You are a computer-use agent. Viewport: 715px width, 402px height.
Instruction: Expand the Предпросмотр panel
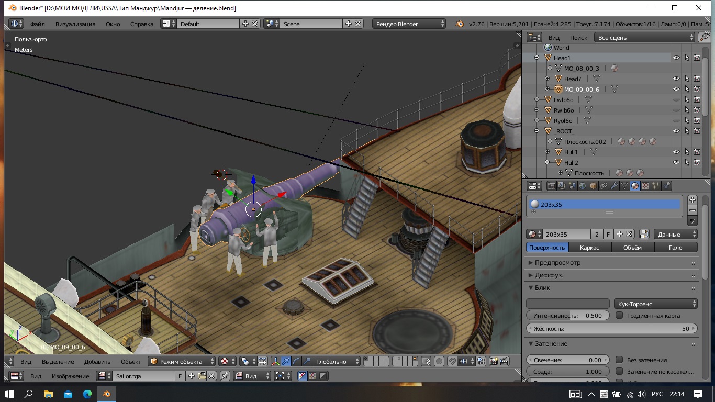pos(557,263)
